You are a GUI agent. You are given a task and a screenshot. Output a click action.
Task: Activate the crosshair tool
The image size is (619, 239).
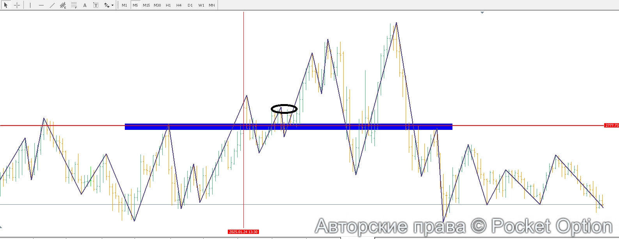coord(17,5)
